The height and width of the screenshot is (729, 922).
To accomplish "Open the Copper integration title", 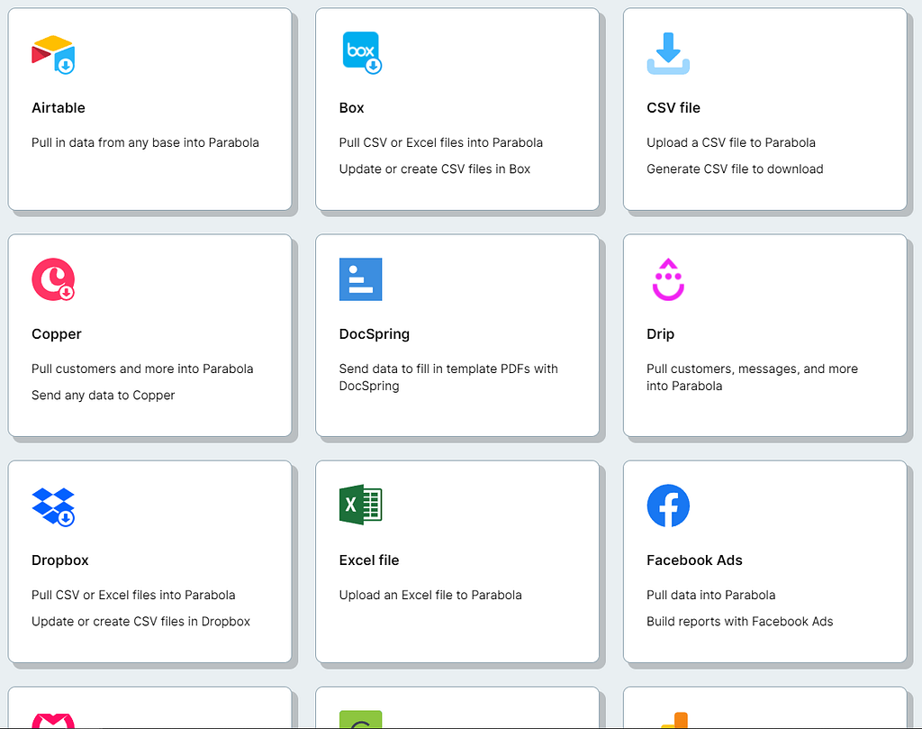I will coord(57,334).
